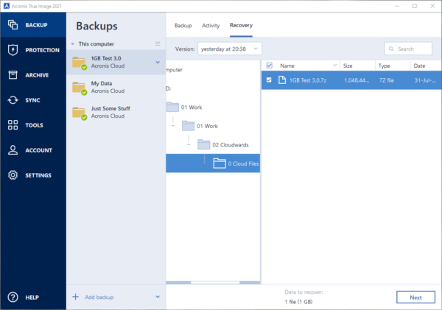442x310 pixels.
Task: Expand the 1GB Test 3.0 backup chevron
Action: 158,63
